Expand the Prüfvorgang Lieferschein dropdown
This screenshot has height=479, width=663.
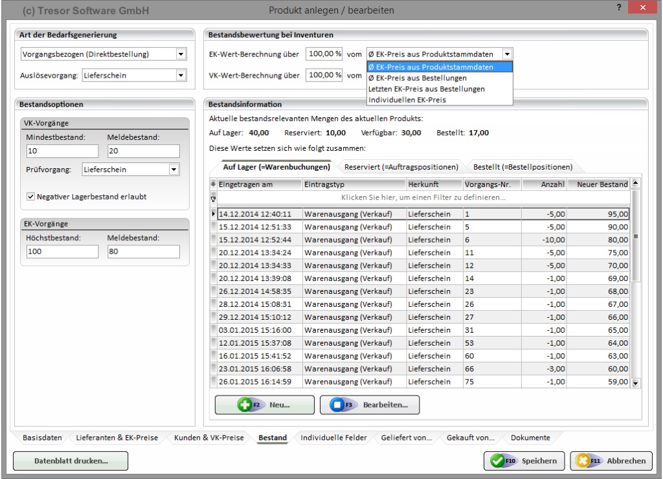tap(173, 170)
